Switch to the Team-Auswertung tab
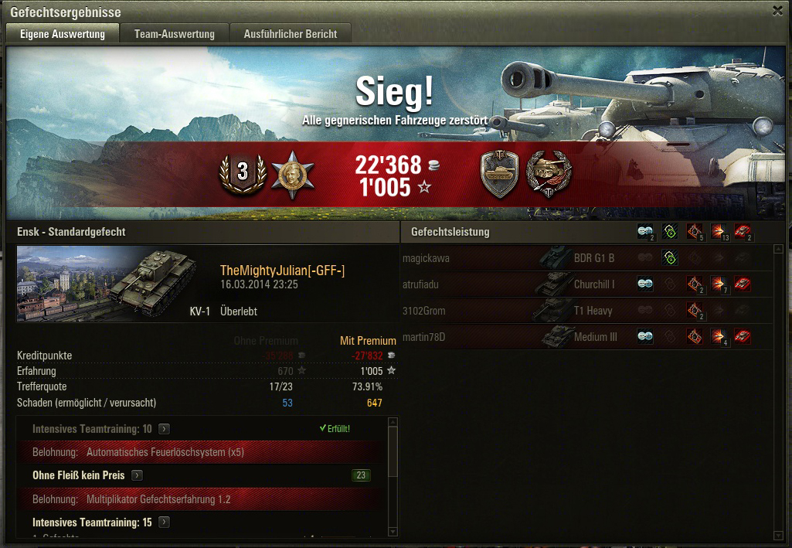The width and height of the screenshot is (792, 548). pos(175,34)
